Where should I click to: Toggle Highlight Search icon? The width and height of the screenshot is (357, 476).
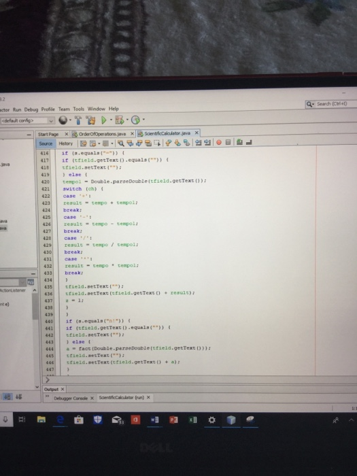tap(148, 143)
